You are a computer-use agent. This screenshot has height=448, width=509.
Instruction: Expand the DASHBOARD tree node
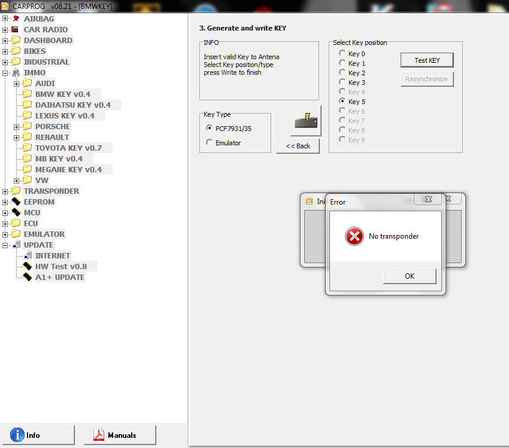click(5, 41)
